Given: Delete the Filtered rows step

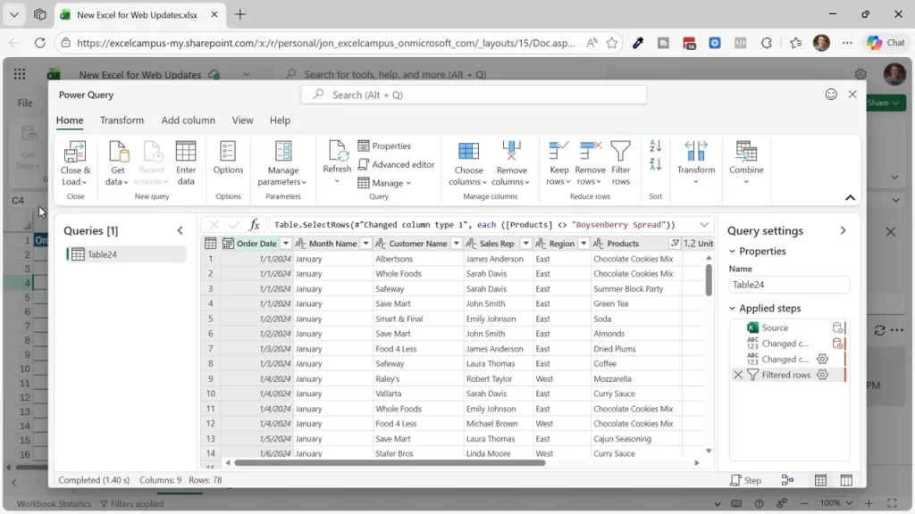Looking at the screenshot, I should (x=738, y=375).
